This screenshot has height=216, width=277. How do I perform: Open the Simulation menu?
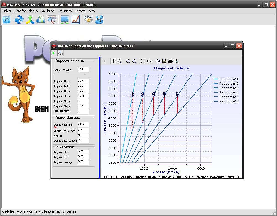pyautogui.click(x=48, y=11)
